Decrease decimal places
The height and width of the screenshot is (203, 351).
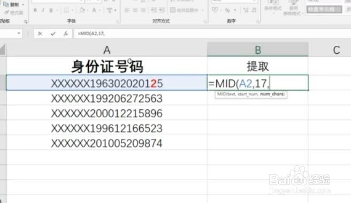click(254, 10)
